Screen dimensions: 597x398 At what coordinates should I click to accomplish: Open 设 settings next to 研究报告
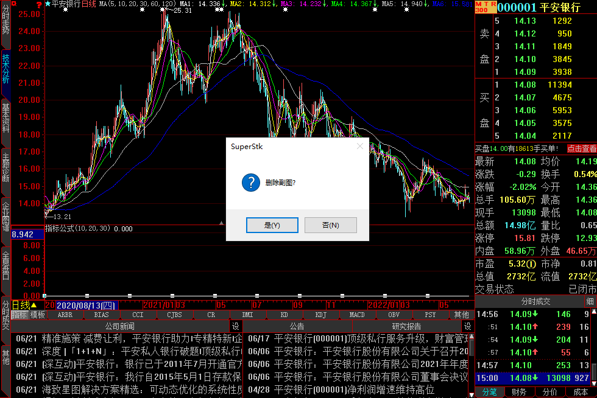[x=468, y=326]
